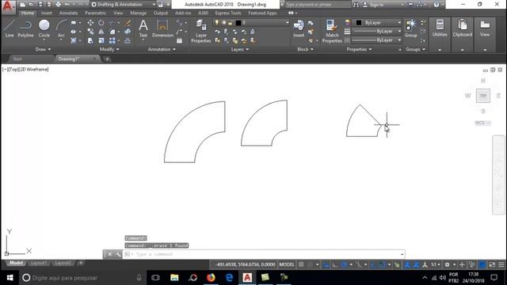The image size is (507, 285).
Task: Add a new drawing tab with plus
Action: [108, 59]
